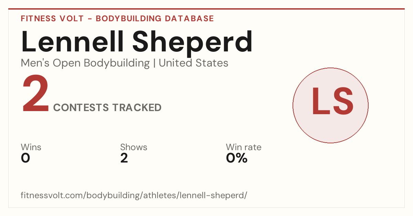Click the Shows value 2

124,158
